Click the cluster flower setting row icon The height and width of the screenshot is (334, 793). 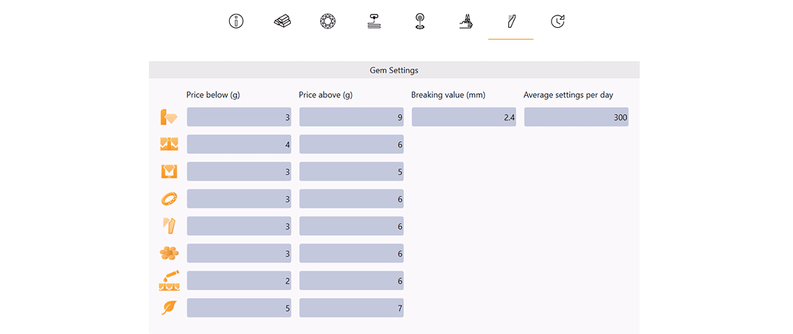pos(169,253)
